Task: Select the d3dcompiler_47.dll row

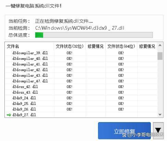Action: tap(81, 81)
